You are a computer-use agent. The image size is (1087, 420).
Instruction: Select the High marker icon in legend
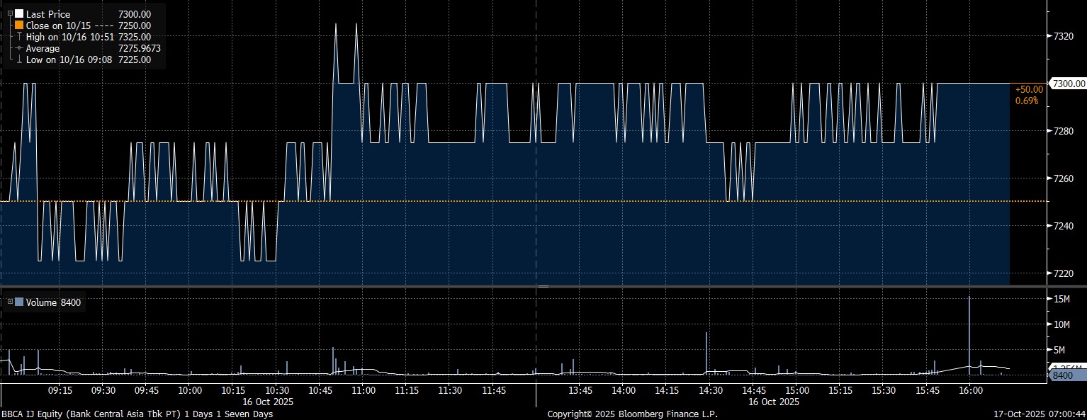point(19,37)
